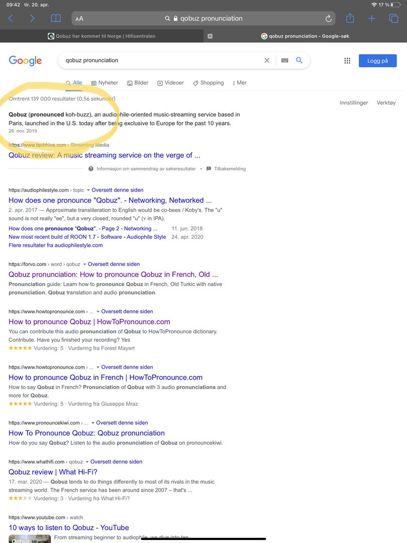Open How does one pronounce "Qobuz" result
Screen dimensions: 407x543
[110, 200]
